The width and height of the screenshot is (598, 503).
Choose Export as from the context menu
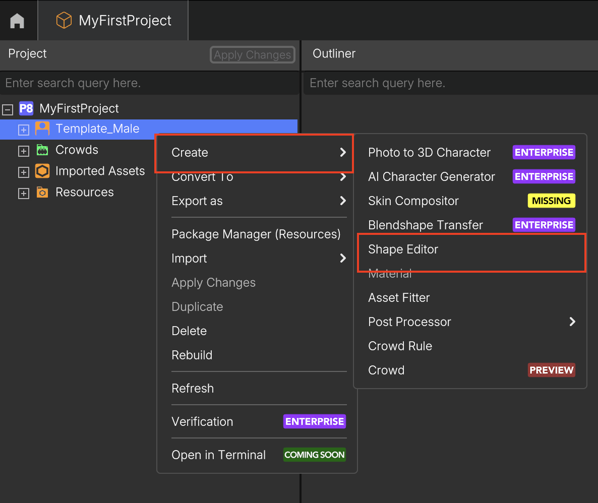[x=257, y=201]
